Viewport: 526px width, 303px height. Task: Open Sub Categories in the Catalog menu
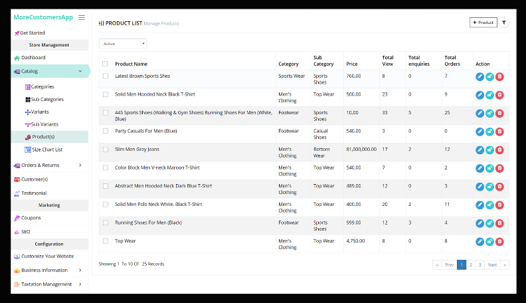coord(46,100)
